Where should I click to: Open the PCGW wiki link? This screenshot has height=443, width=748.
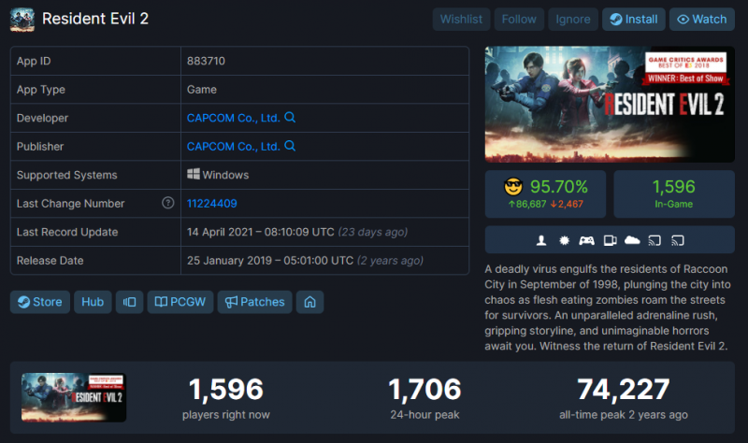pyautogui.click(x=180, y=302)
